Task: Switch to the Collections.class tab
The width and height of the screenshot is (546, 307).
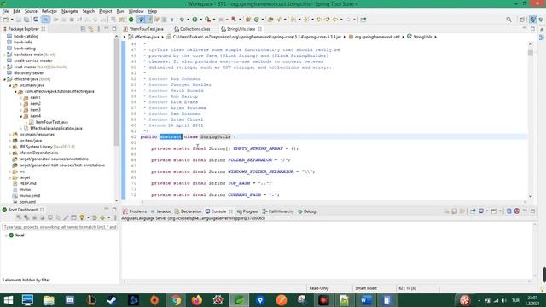Action: pos(192,29)
